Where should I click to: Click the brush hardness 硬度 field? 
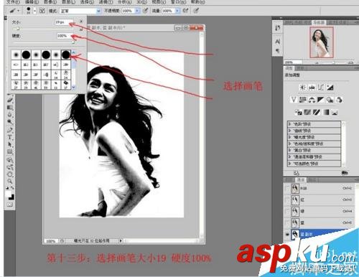(65, 36)
